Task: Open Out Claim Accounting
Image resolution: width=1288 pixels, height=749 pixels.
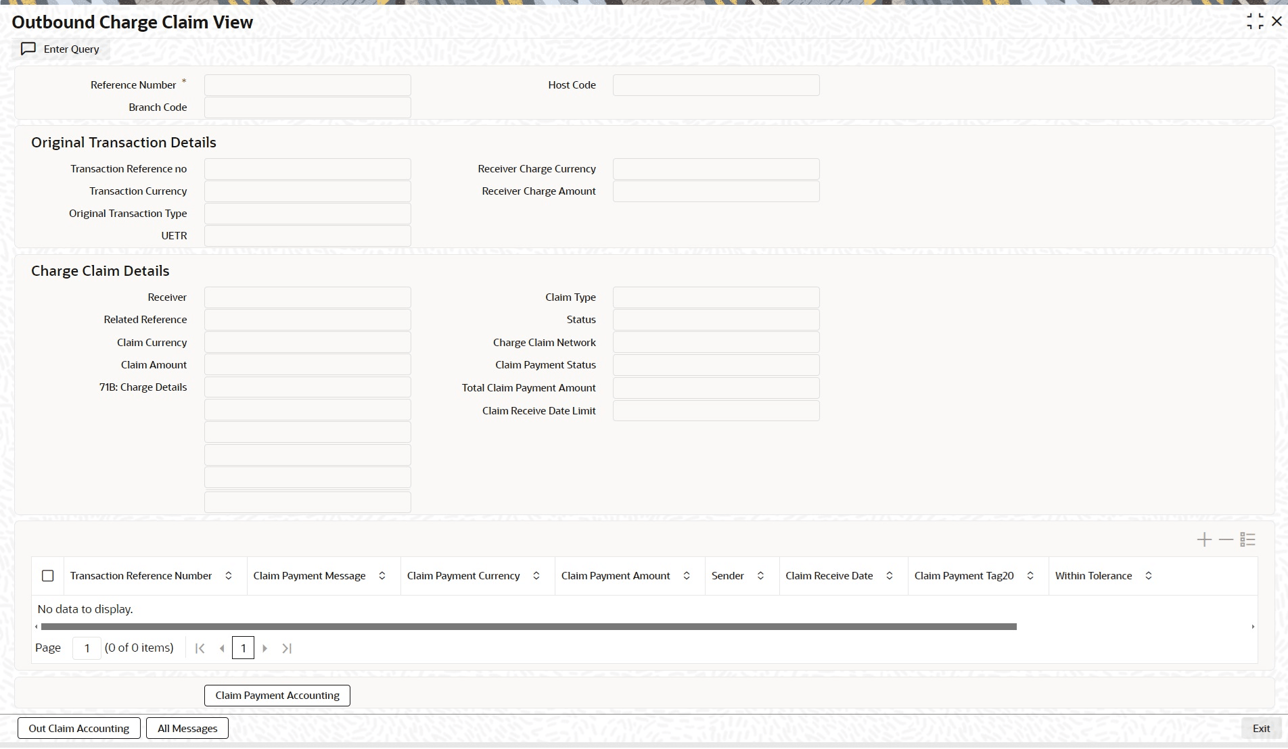Action: 79,729
